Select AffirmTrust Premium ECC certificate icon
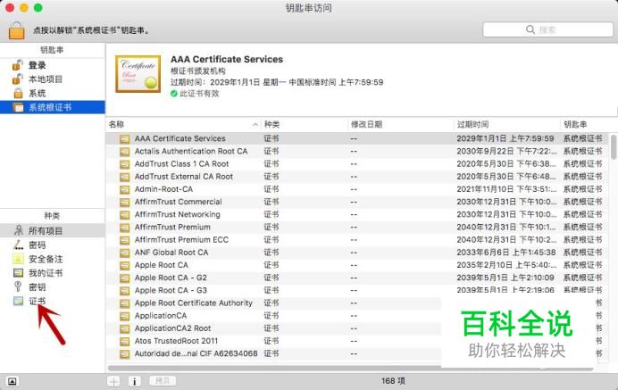The image size is (618, 390). [124, 240]
